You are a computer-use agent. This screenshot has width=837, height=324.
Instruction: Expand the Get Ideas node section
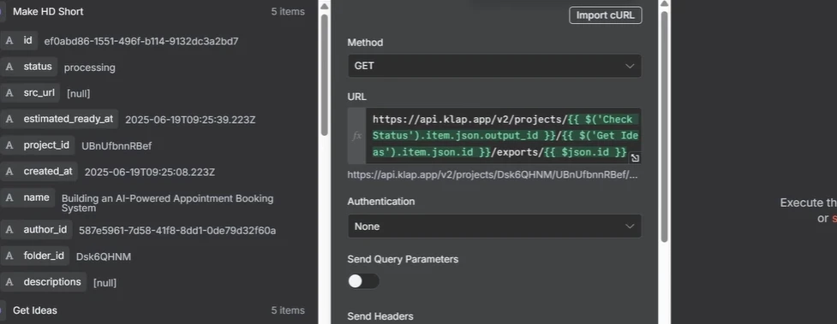click(35, 310)
